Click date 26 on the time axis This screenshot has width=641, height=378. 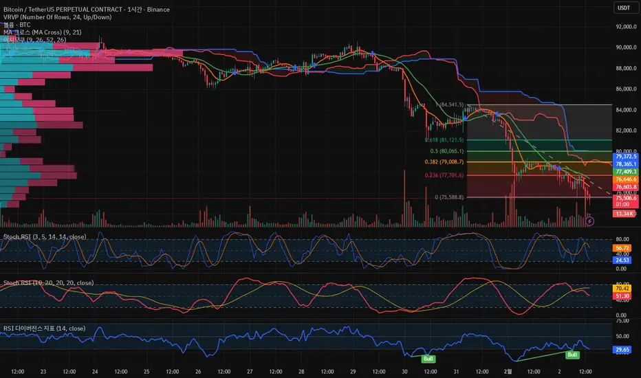198,371
